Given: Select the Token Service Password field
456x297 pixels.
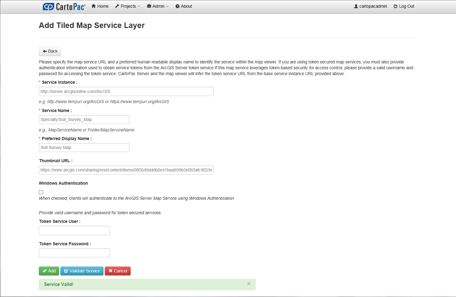Looking at the screenshot, I should click(74, 253).
